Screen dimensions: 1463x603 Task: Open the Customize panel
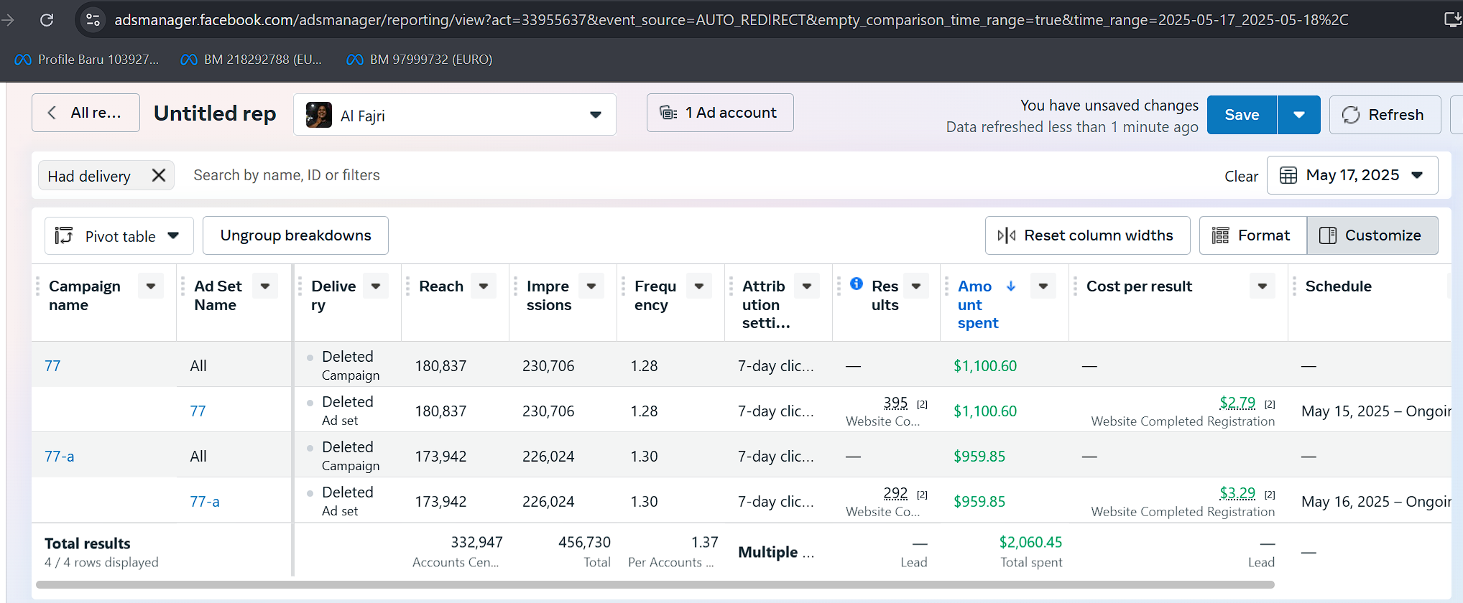1372,235
